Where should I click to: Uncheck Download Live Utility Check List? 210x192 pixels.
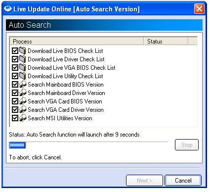click(15, 76)
